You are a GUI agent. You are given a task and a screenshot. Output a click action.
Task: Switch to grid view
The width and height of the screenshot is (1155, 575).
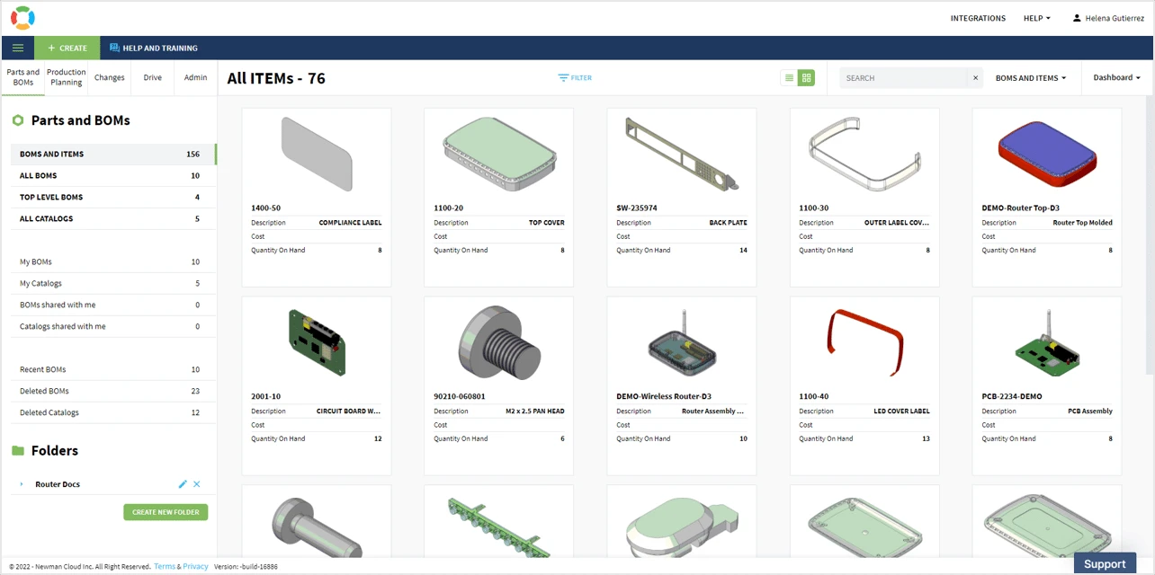coord(806,78)
